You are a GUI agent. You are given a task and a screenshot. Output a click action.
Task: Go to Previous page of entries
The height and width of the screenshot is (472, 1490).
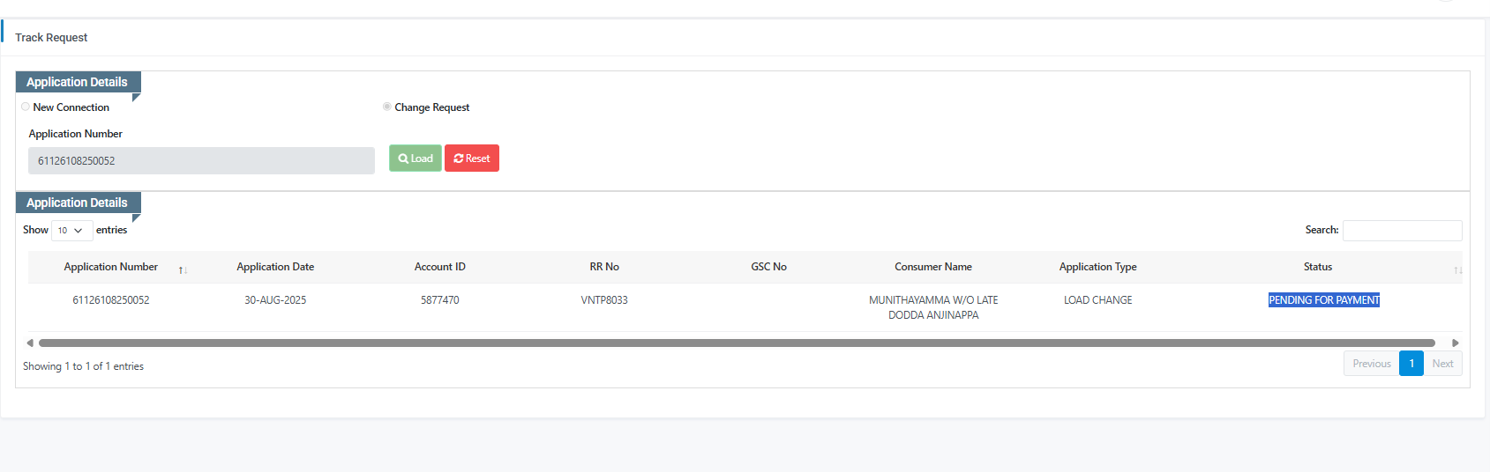pyautogui.click(x=1371, y=364)
